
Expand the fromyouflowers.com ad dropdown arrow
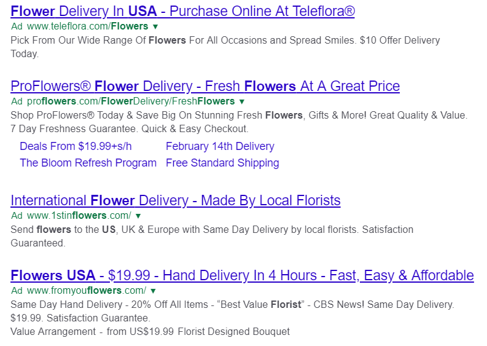[x=153, y=290]
